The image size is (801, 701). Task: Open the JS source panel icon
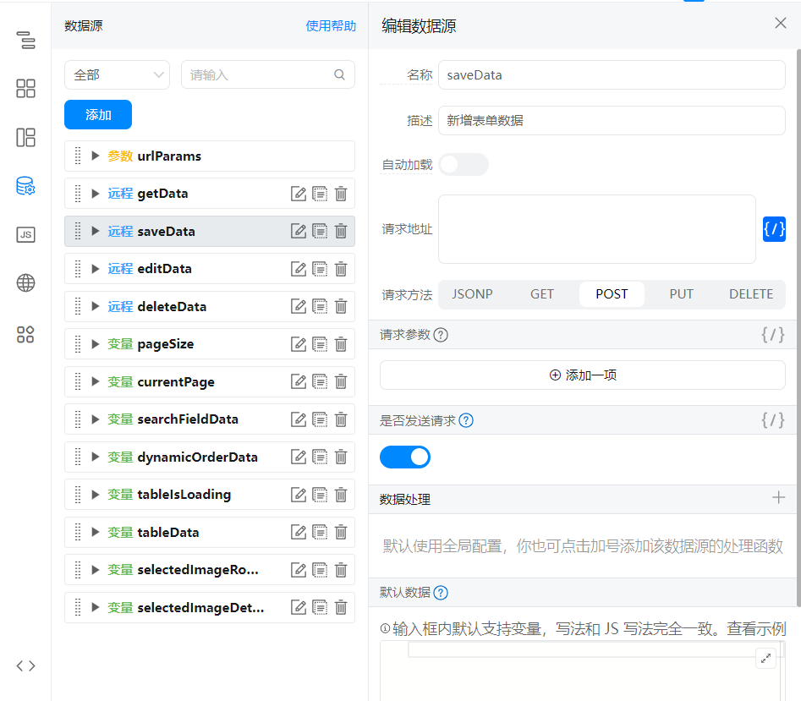coord(25,235)
